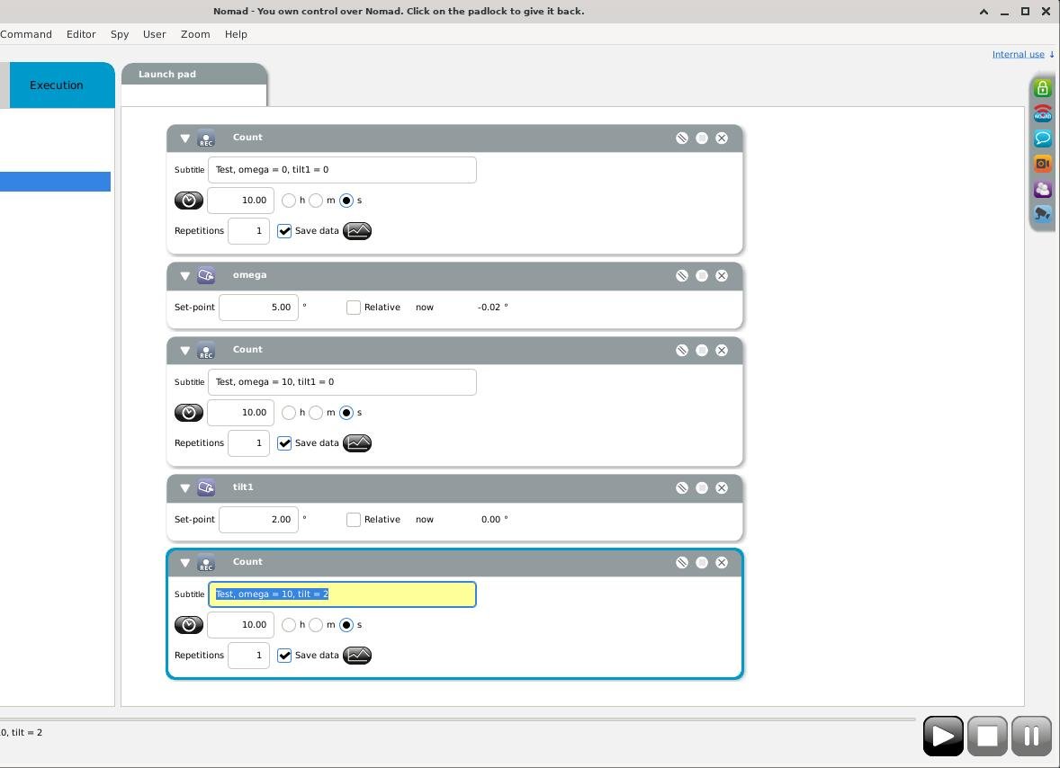1060x768 pixels.
Task: Collapse the first Count block
Action: coord(184,138)
